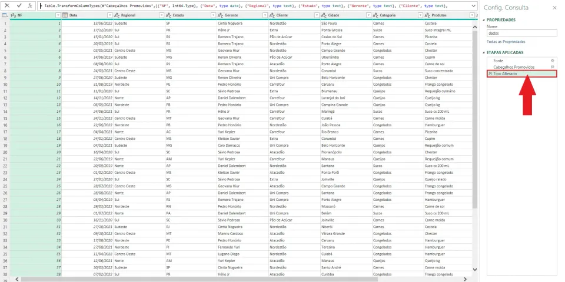Select the Regional column header

[139, 15]
